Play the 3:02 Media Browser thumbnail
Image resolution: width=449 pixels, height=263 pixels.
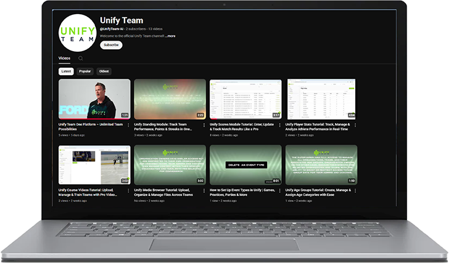tap(170, 165)
